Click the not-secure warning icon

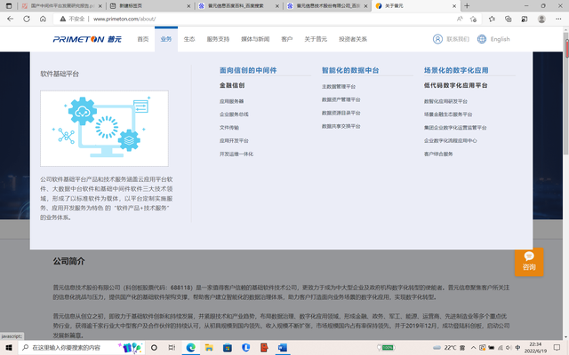[x=63, y=19]
